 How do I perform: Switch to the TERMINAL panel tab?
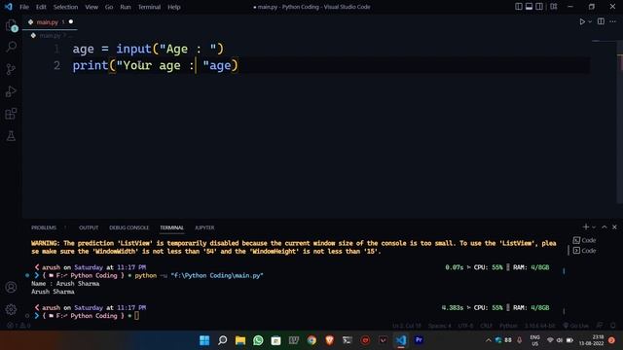[171, 227]
